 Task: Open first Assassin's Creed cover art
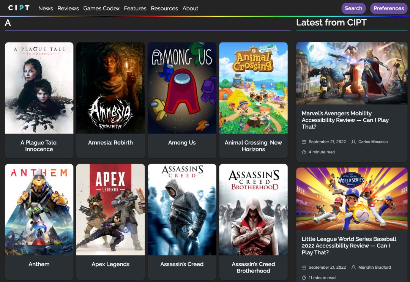click(x=182, y=210)
